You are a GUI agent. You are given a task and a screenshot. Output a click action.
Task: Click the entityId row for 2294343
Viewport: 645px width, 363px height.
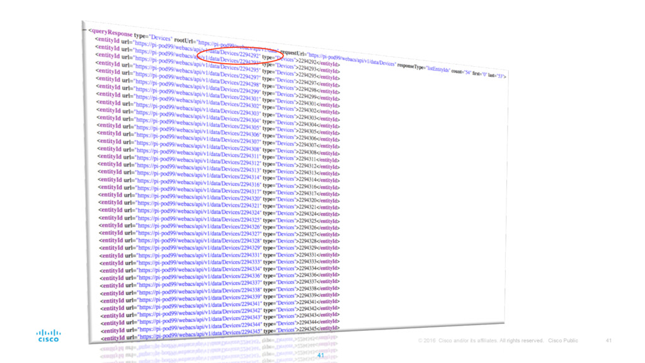(x=221, y=319)
